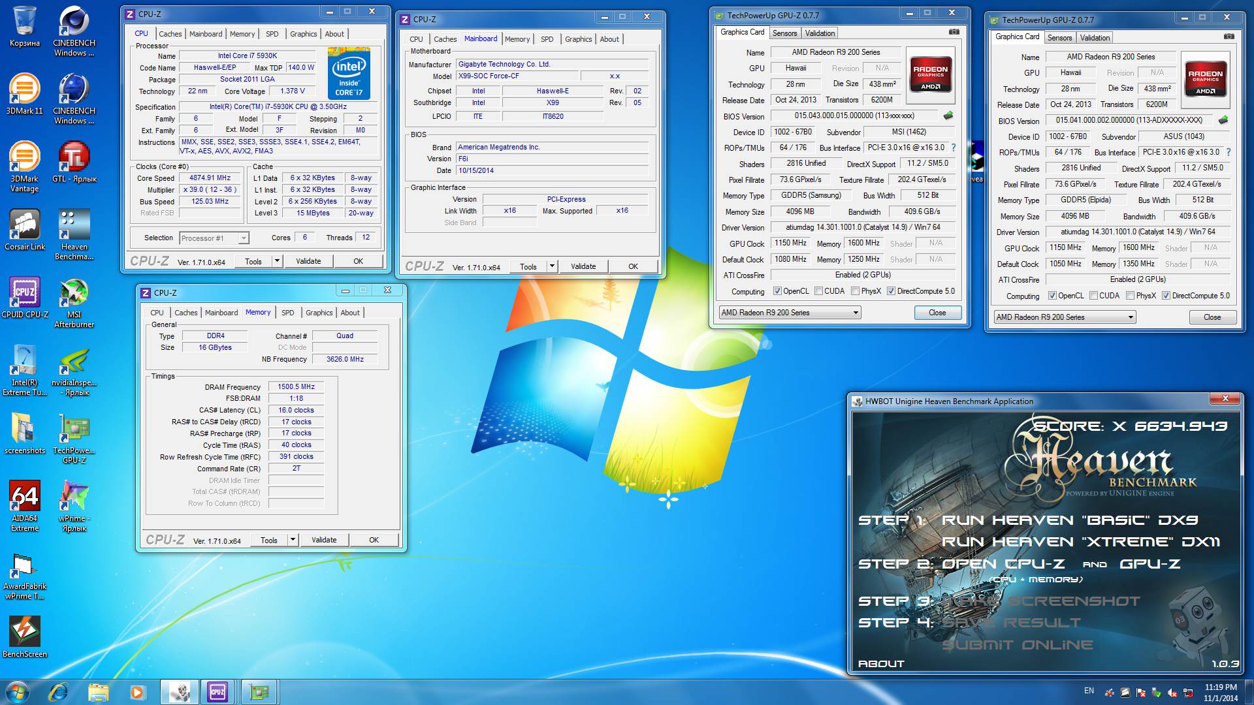The height and width of the screenshot is (705, 1254).
Task: Switch to Caches tab in CPU-Z CPU window
Action: 170,34
